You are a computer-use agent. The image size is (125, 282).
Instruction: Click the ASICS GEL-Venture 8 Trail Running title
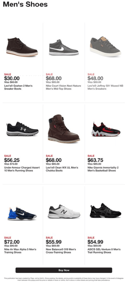104,251
